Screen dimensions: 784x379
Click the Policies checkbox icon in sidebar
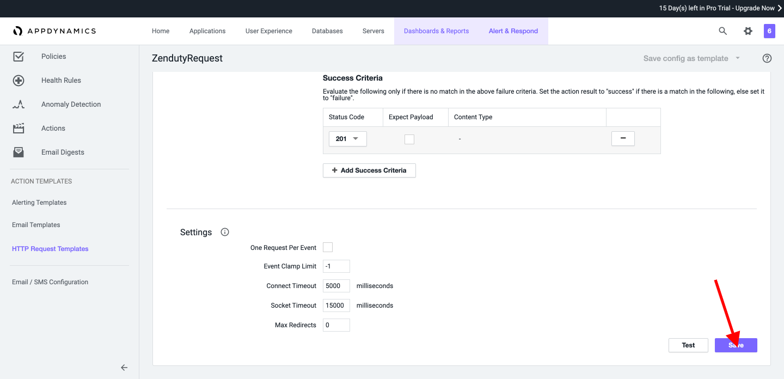(19, 57)
